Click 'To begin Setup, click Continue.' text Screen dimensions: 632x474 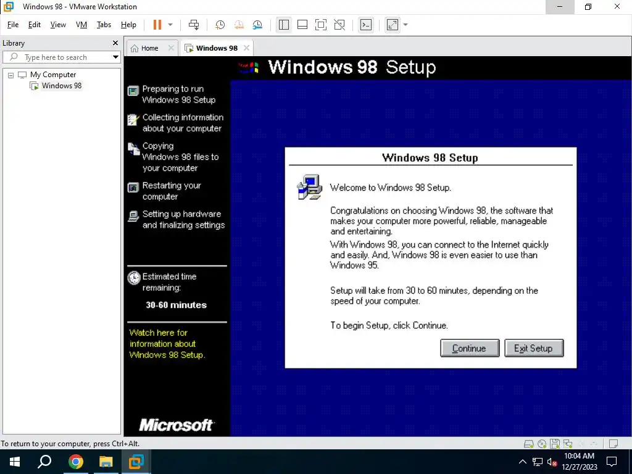pyautogui.click(x=389, y=325)
